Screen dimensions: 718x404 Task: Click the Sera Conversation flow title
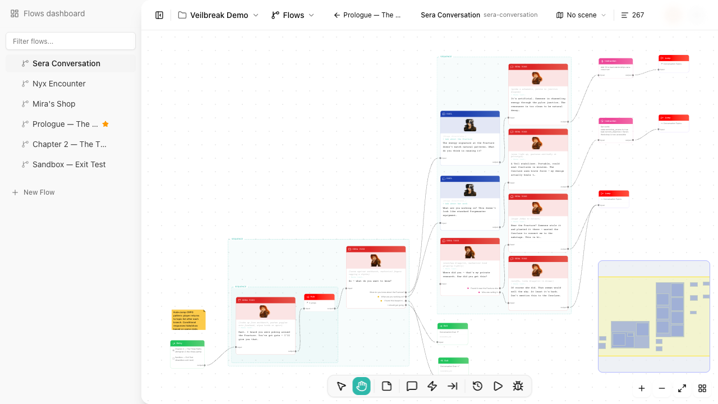(x=450, y=15)
